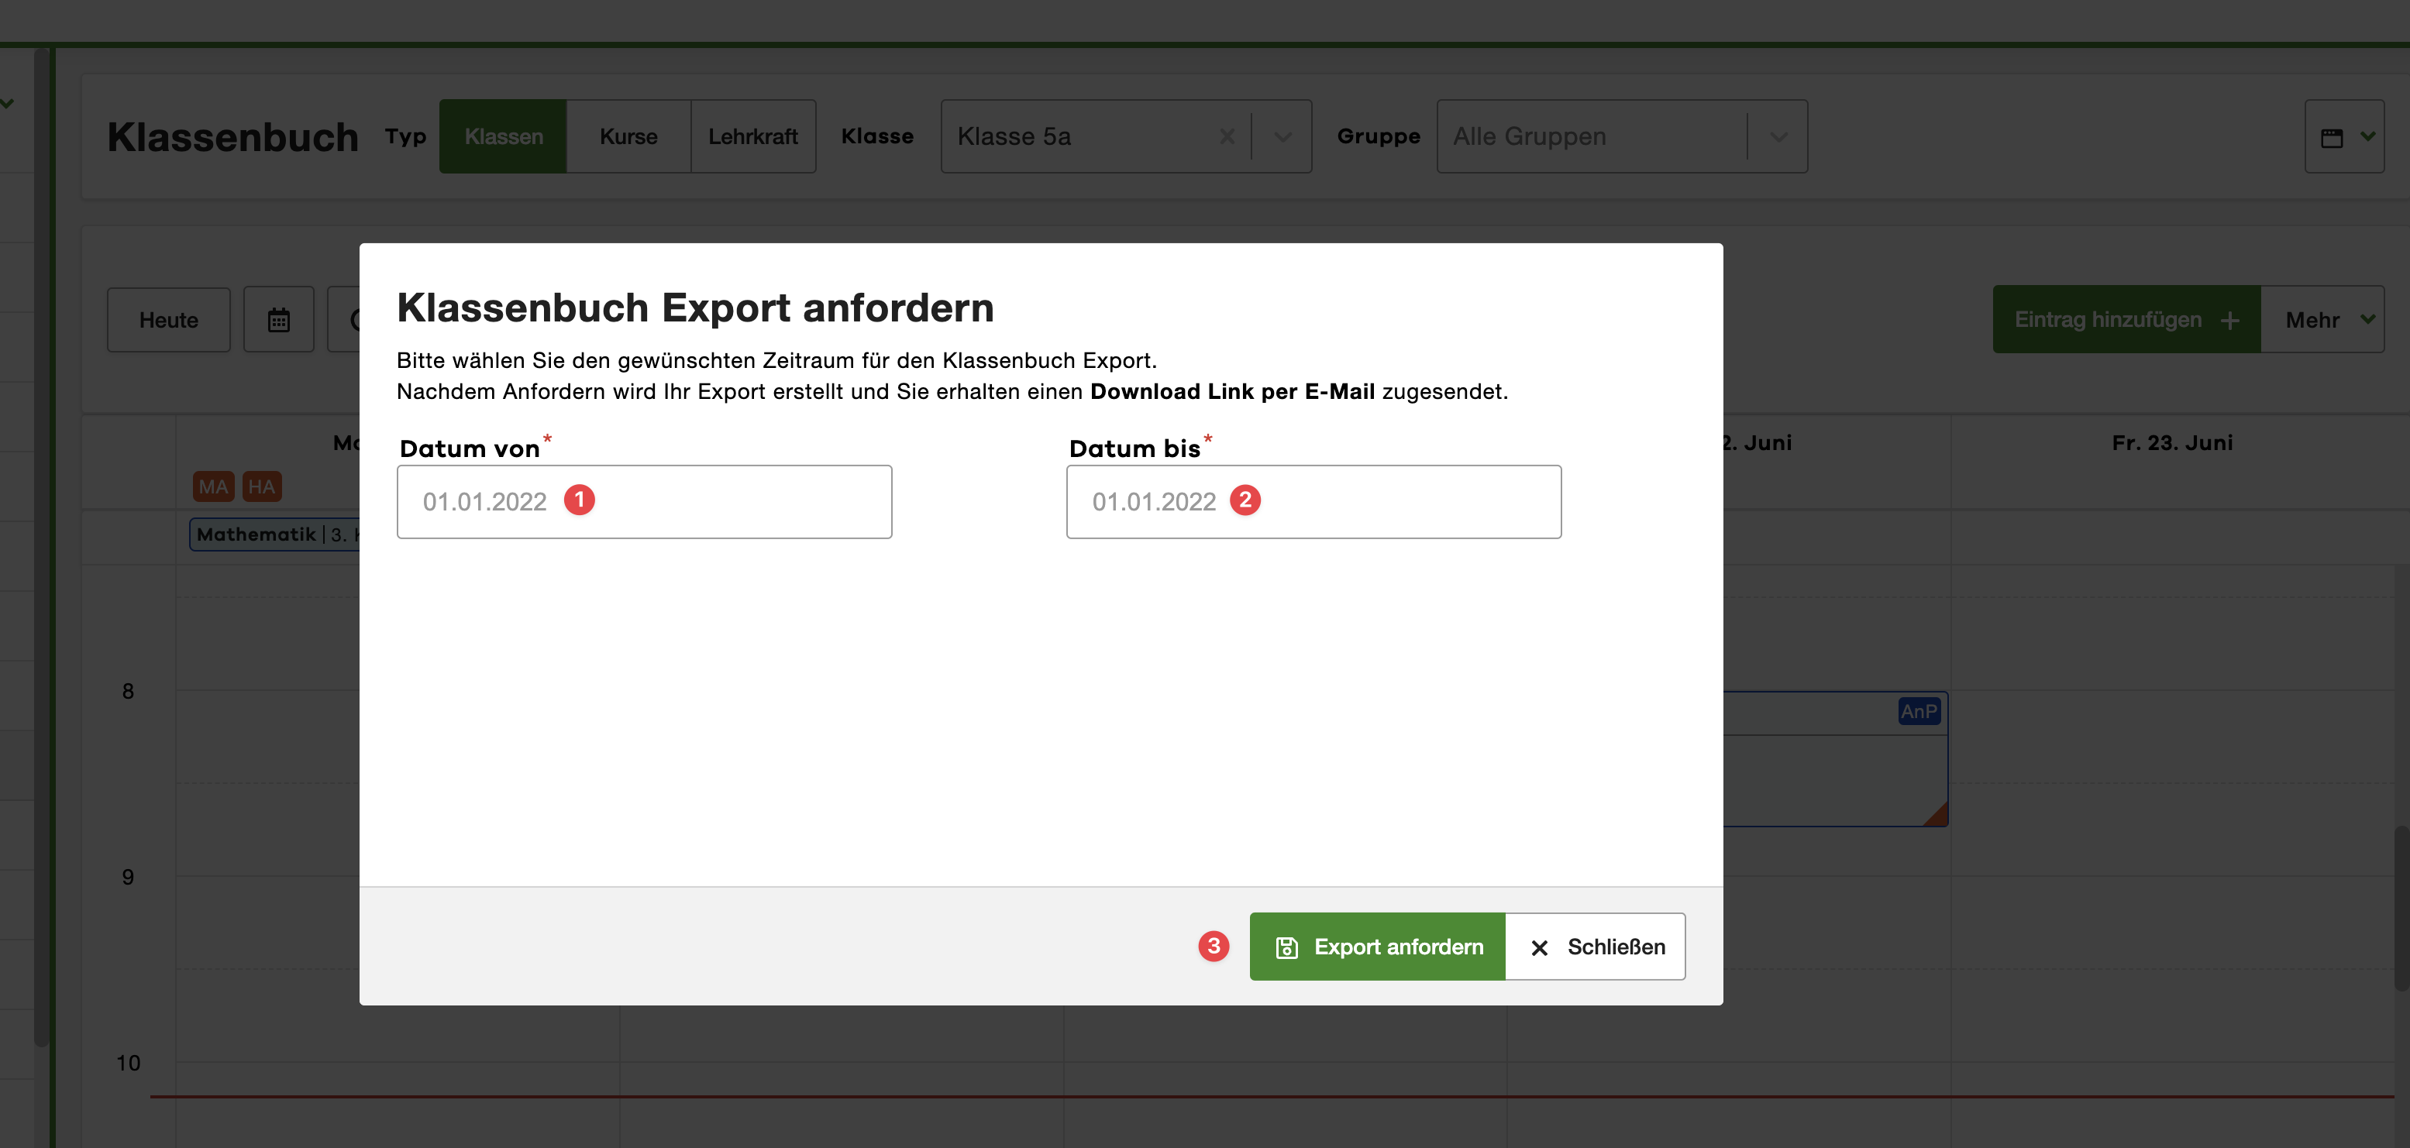The height and width of the screenshot is (1148, 2410).
Task: Select the Klassen type toggle
Action: (x=504, y=136)
